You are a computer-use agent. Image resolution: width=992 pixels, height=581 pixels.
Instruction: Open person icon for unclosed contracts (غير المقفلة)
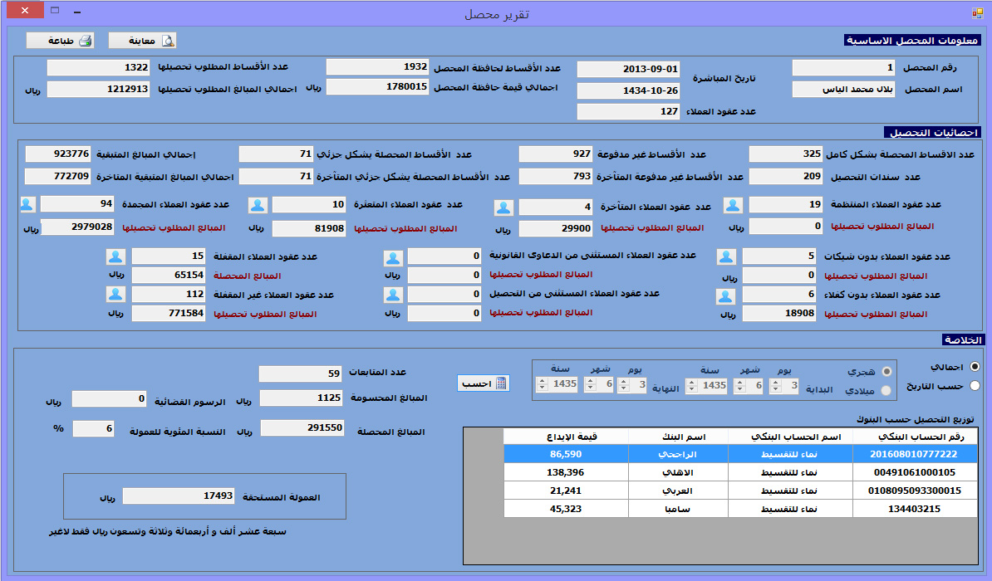[115, 294]
